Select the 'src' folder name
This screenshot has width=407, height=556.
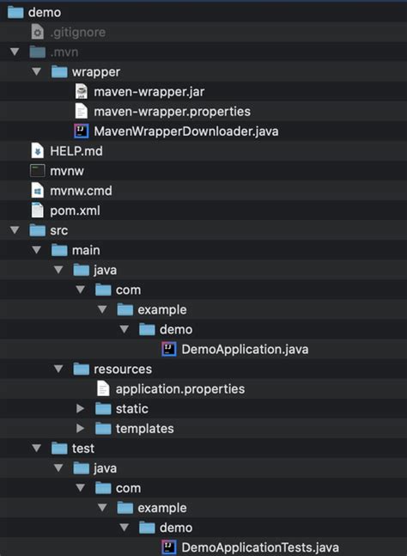coord(58,230)
